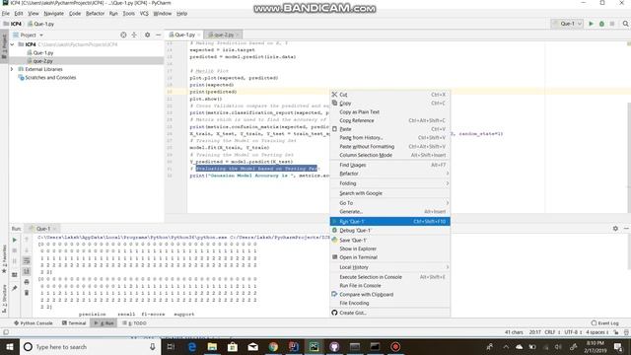Screen dimensions: 631x355
Task: Choose File Encoding entry
Action: (x=390, y=303)
